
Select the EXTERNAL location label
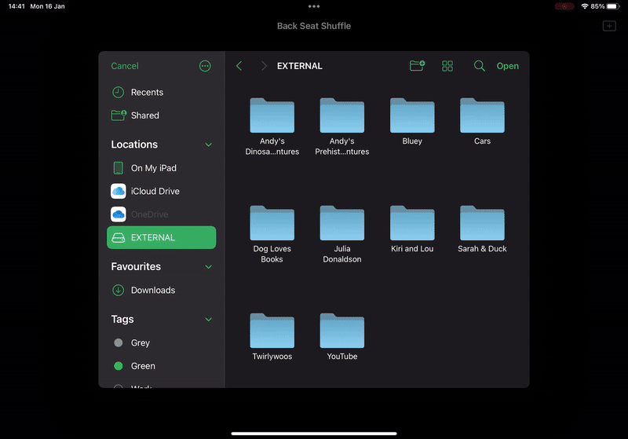152,237
